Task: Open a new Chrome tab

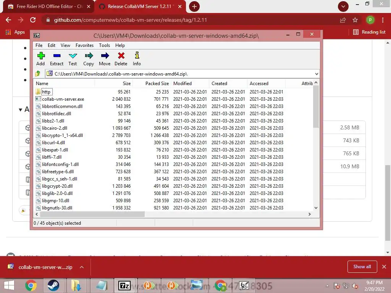Action: [194, 6]
